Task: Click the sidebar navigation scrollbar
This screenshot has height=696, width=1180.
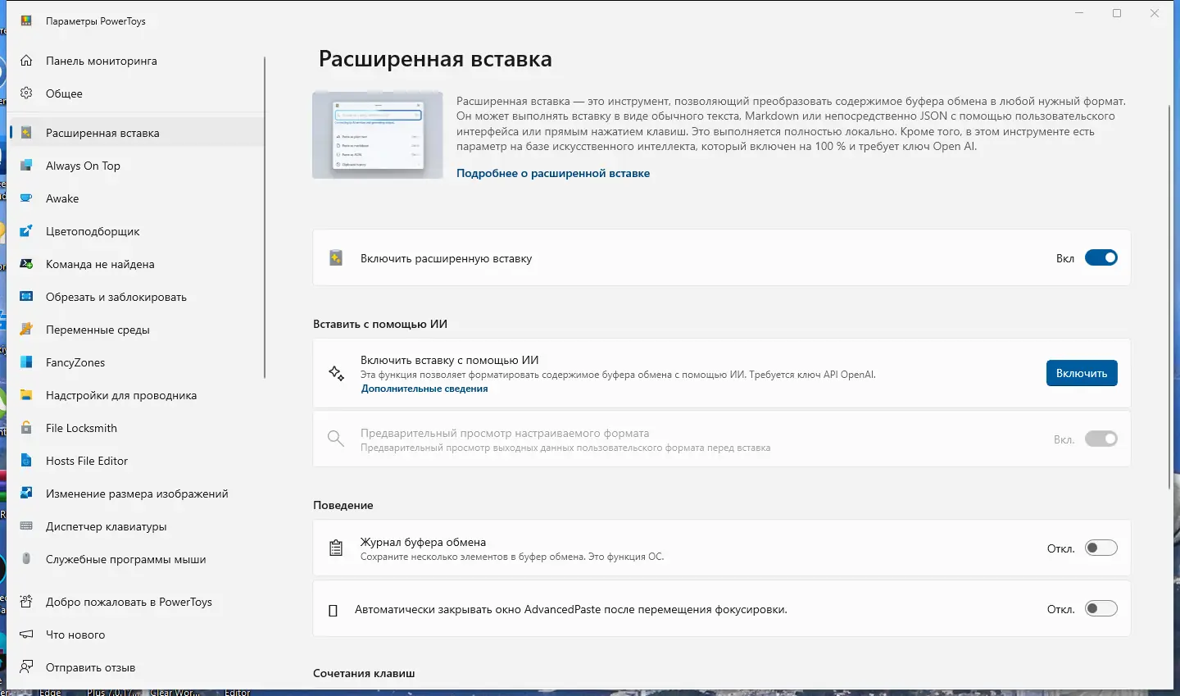Action: click(x=265, y=217)
